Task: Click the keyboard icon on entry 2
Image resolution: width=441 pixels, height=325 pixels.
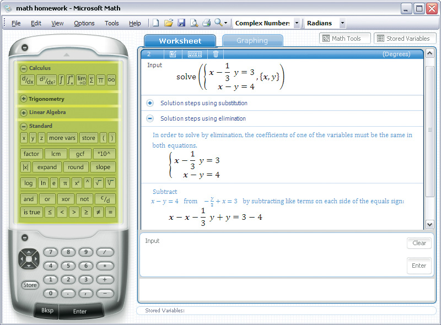Action: coord(195,54)
